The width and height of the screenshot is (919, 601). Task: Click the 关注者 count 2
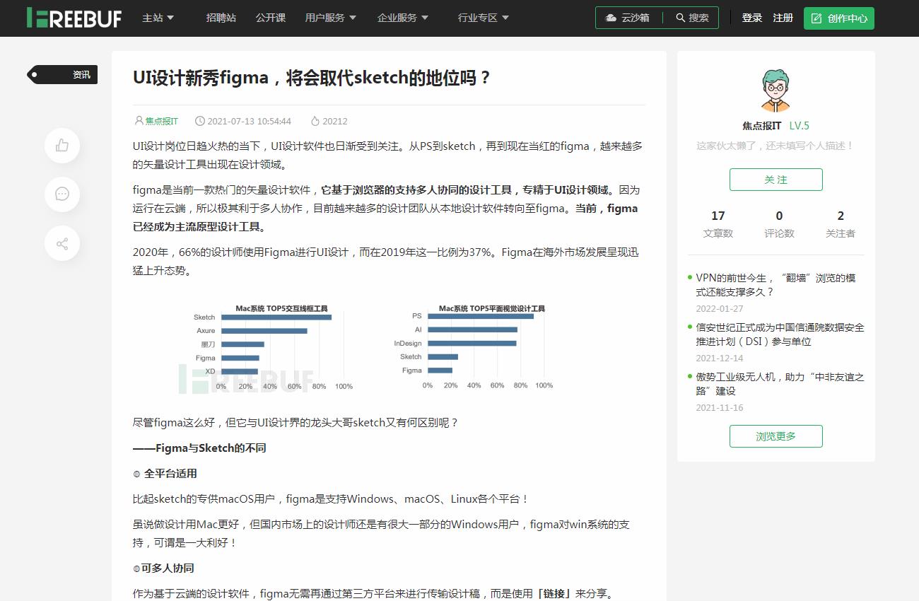[841, 216]
